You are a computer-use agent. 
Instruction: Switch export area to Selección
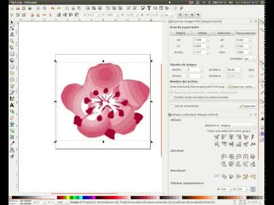pyautogui.click(x=224, y=33)
